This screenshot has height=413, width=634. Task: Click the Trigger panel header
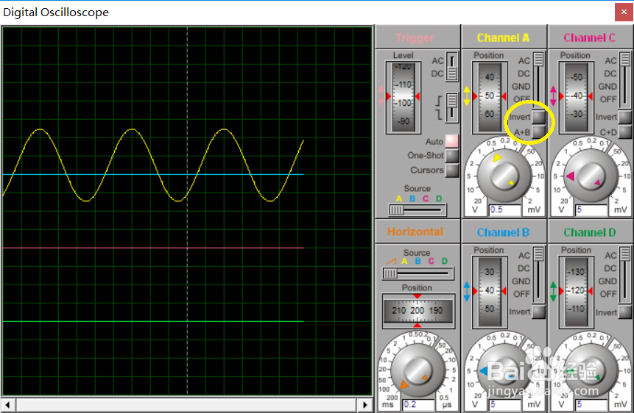415,37
